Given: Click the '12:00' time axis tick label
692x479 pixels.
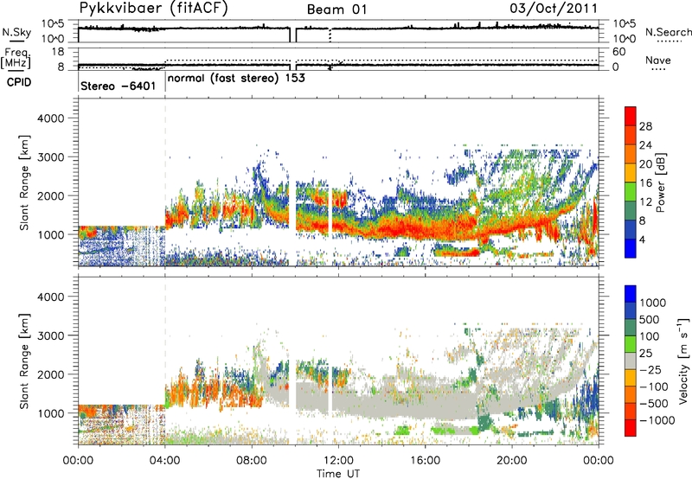Looking at the screenshot, I should click(338, 461).
